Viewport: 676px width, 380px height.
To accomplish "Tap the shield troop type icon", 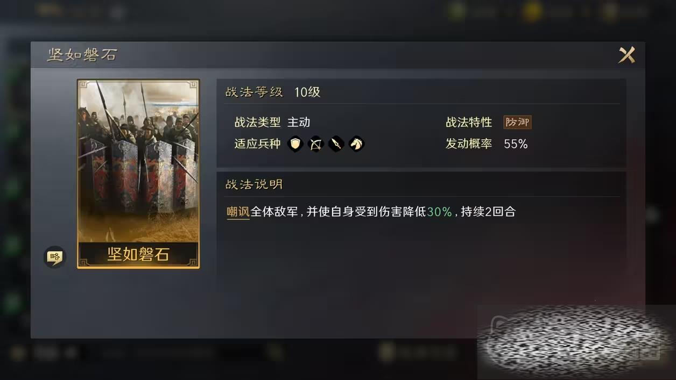I will point(295,144).
